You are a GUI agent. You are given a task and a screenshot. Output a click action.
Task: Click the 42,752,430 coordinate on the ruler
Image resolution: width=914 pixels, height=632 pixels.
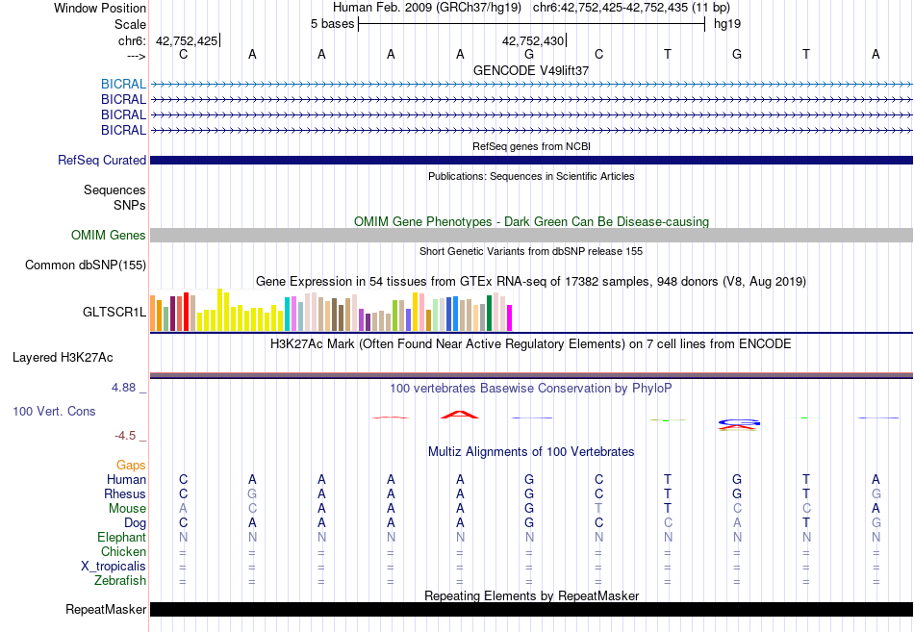click(533, 40)
